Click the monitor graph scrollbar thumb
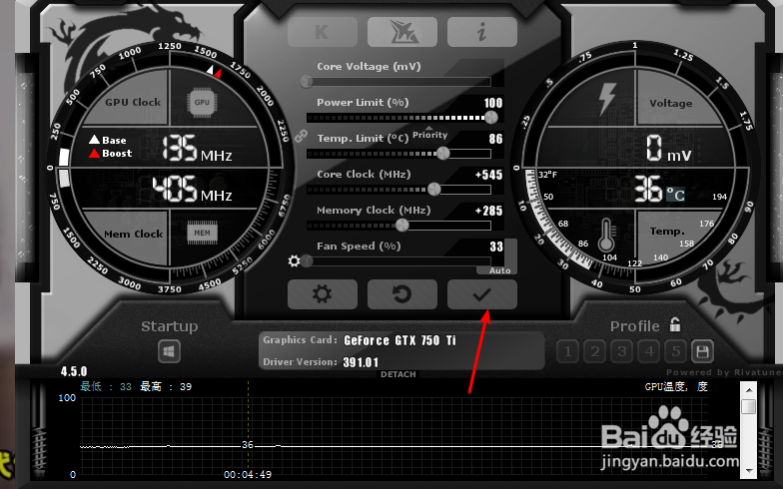Viewport: 783px width, 489px height. [749, 406]
